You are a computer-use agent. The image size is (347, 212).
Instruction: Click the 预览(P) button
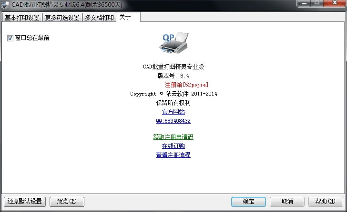[67, 202]
